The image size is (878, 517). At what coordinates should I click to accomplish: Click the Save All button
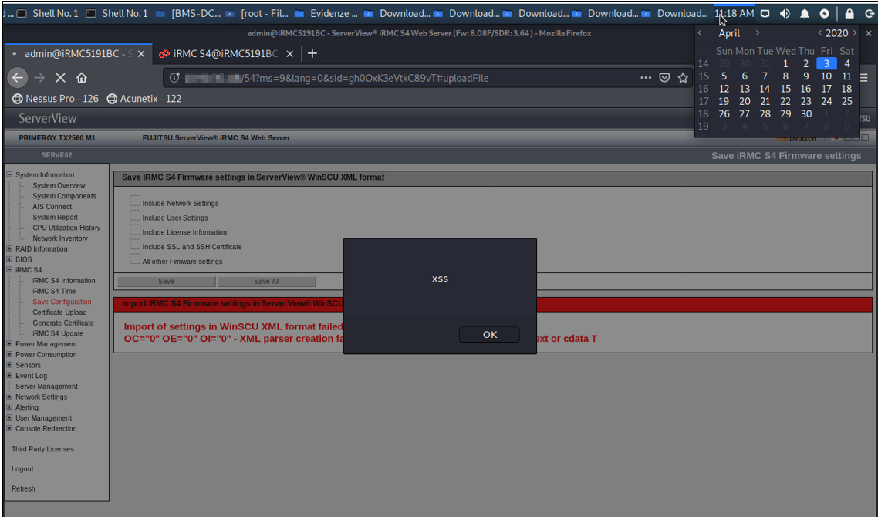tap(266, 281)
